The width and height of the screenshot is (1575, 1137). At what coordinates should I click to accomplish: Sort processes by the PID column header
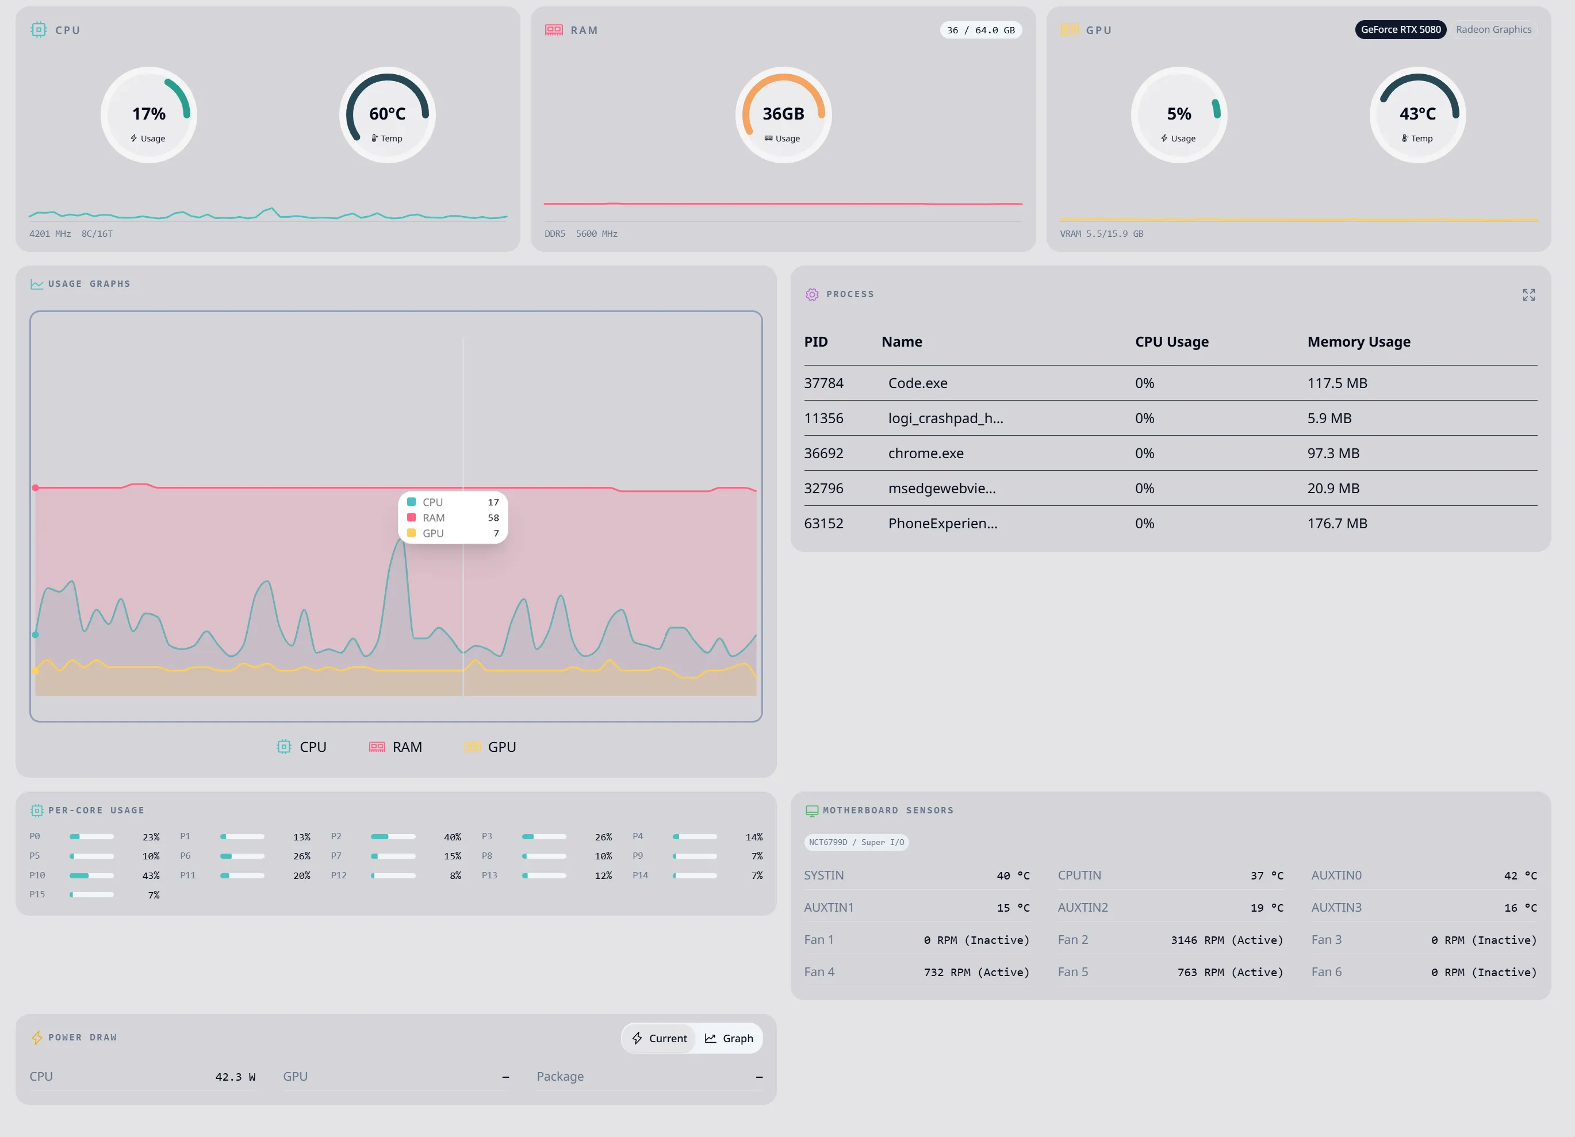tap(816, 341)
